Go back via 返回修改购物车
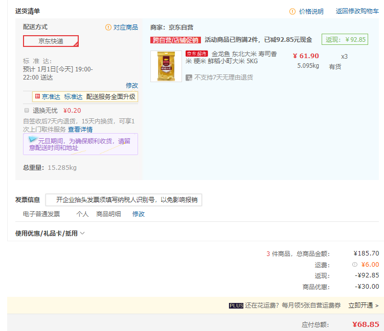384x331 pixels. coord(357,11)
